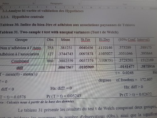
Task: Open the Police dialog launcher icon
Action: 33,3
